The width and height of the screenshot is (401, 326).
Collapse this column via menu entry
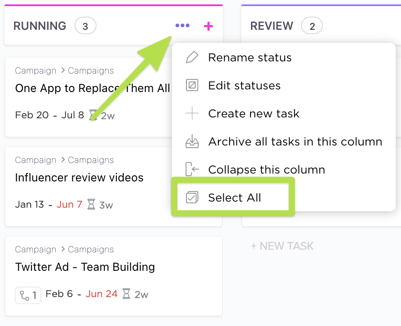tap(266, 170)
